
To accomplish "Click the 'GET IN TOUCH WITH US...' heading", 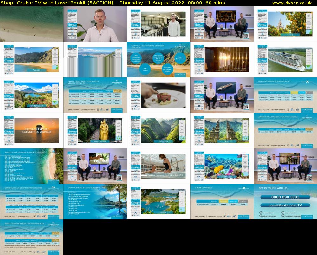I will (274, 188).
